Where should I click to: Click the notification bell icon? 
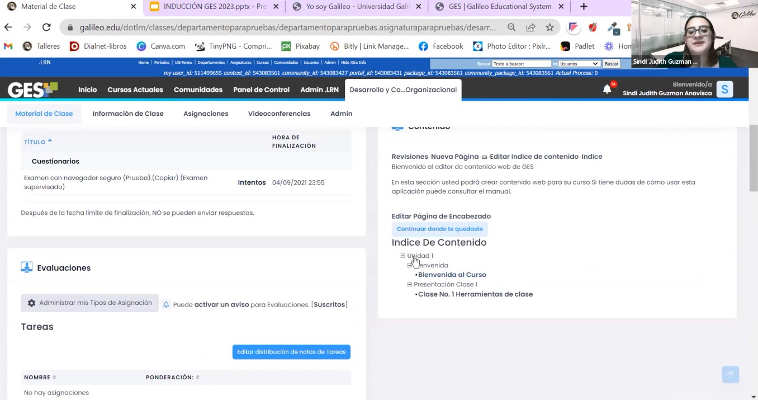coord(607,90)
